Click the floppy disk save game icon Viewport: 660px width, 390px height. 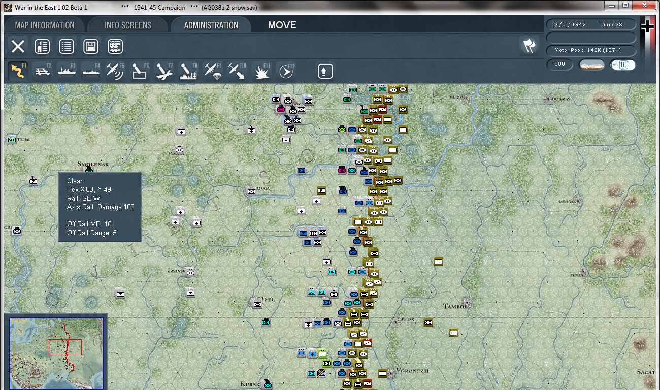click(x=91, y=47)
